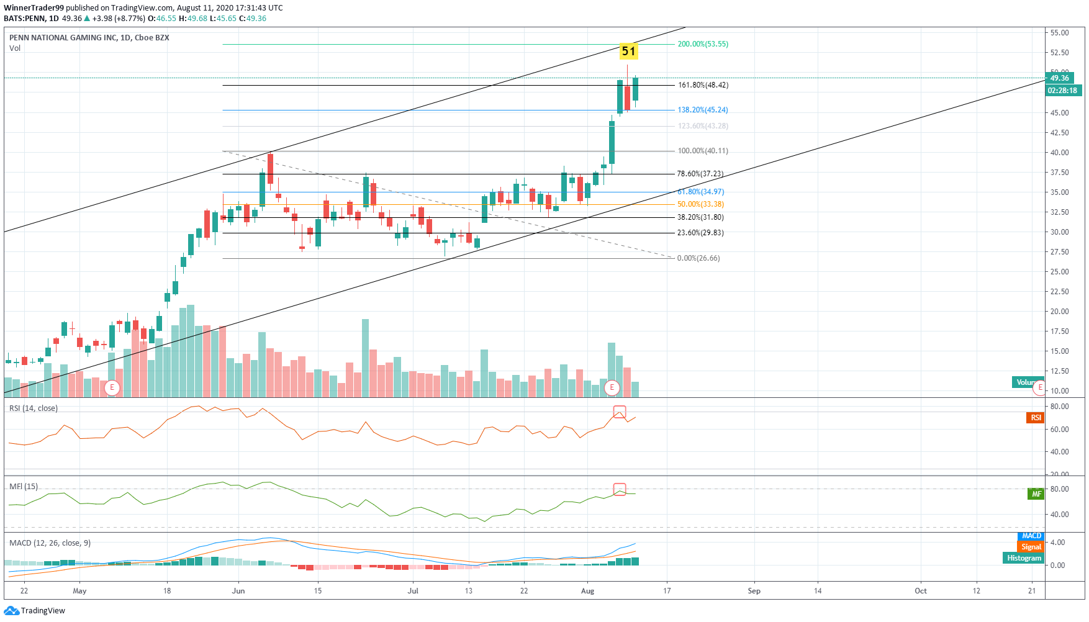
Task: Click the bar countdown timer 02:28:18
Action: 1063,91
